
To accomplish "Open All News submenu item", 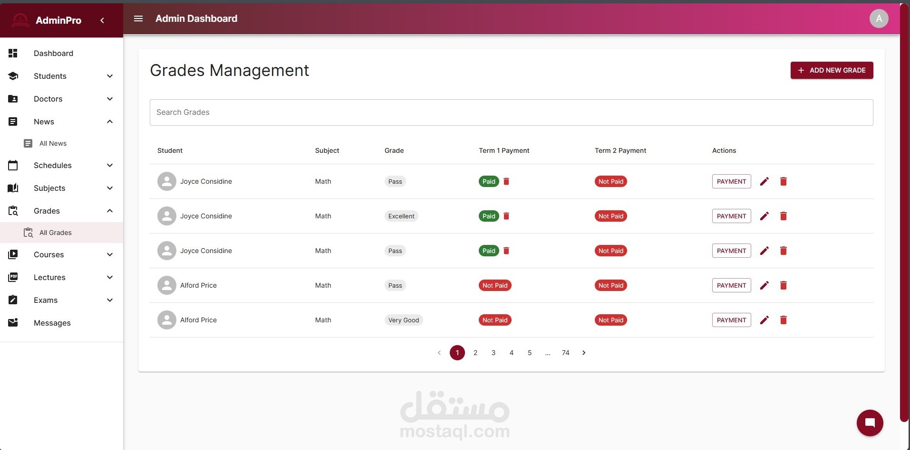I will [61, 143].
